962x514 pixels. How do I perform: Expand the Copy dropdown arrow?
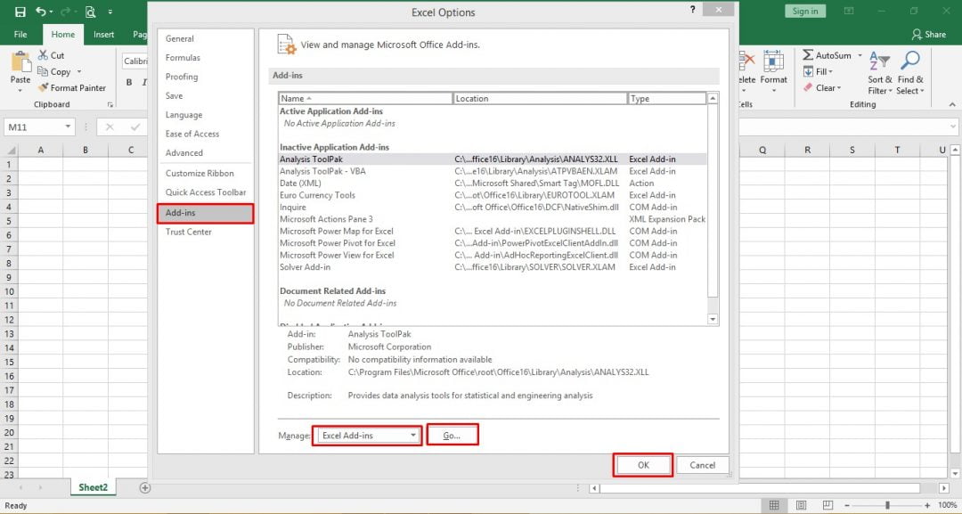[x=79, y=72]
